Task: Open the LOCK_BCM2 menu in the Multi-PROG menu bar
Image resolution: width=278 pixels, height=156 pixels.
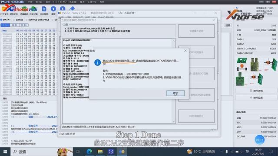Action: pyautogui.click(x=65, y=2)
